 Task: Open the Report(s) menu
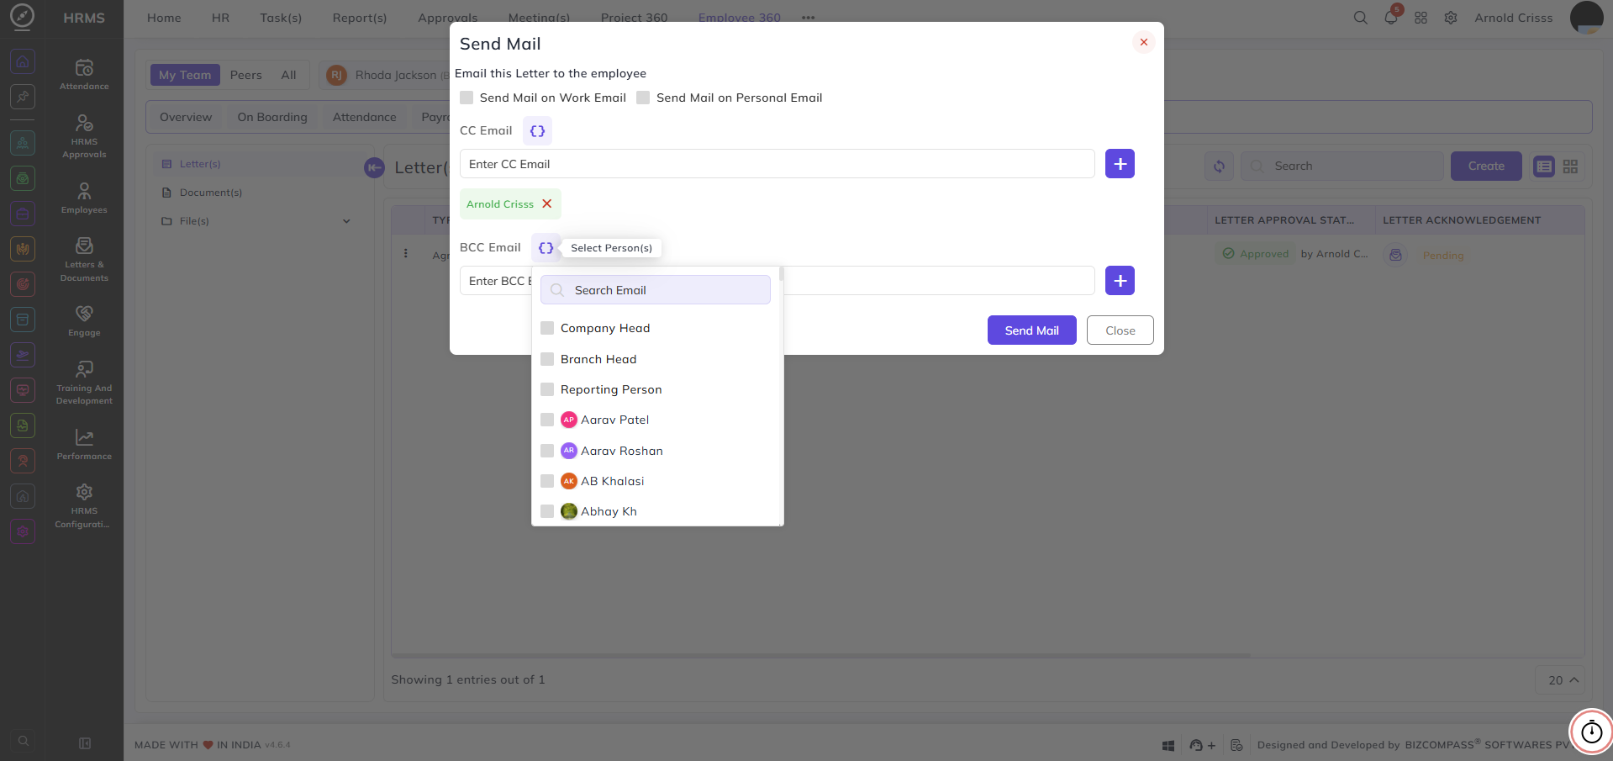360,18
